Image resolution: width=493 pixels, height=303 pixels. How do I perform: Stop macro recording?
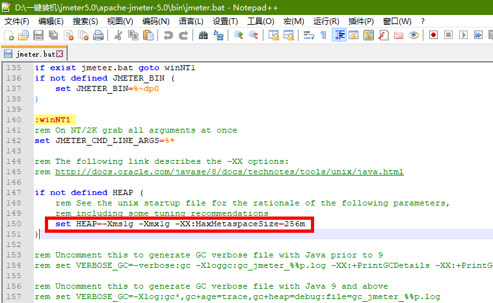449,35
